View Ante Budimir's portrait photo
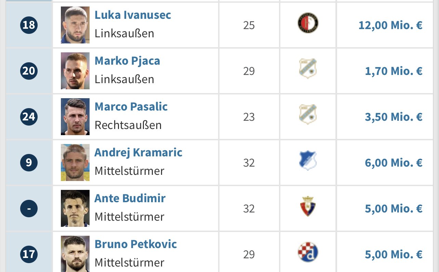Image resolution: width=439 pixels, height=272 pixels. point(75,208)
